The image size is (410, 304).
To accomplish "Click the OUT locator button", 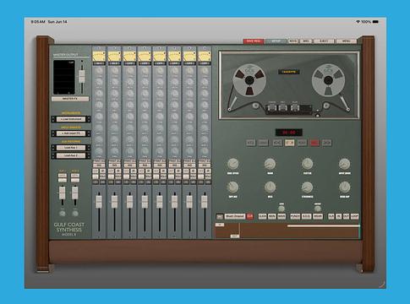I will coord(346,216).
